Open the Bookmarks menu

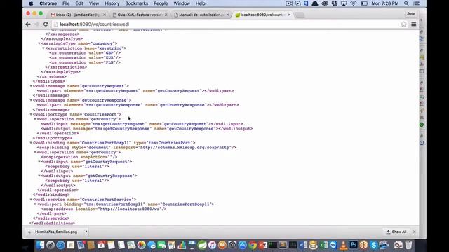pyautogui.click(x=136, y=3)
